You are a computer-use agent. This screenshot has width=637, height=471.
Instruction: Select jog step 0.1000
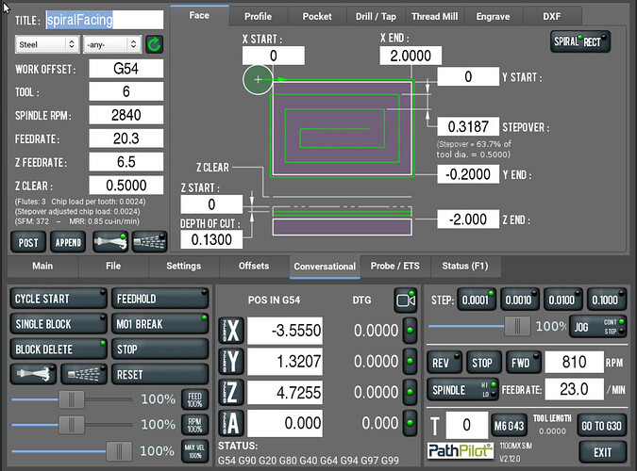607,300
